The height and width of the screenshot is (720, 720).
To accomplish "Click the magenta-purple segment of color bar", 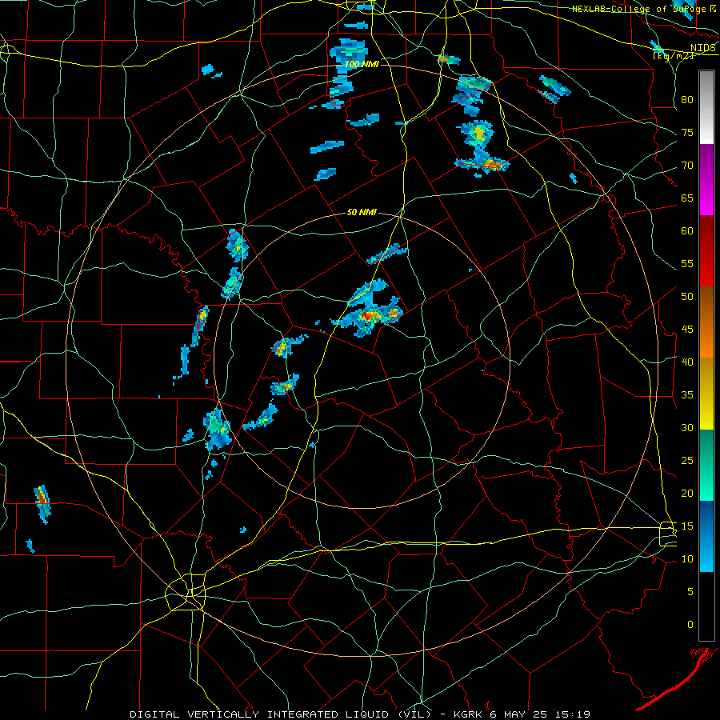I will [x=706, y=179].
